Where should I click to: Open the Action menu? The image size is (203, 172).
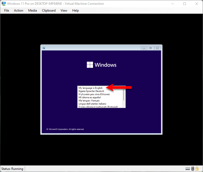click(x=18, y=11)
